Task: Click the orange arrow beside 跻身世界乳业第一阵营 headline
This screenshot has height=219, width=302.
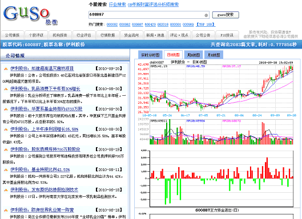Action: [6, 210]
